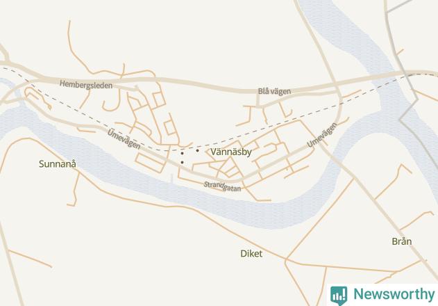Select the eastern Umevägen road label
This screenshot has width=438, height=306.
(x=322, y=135)
